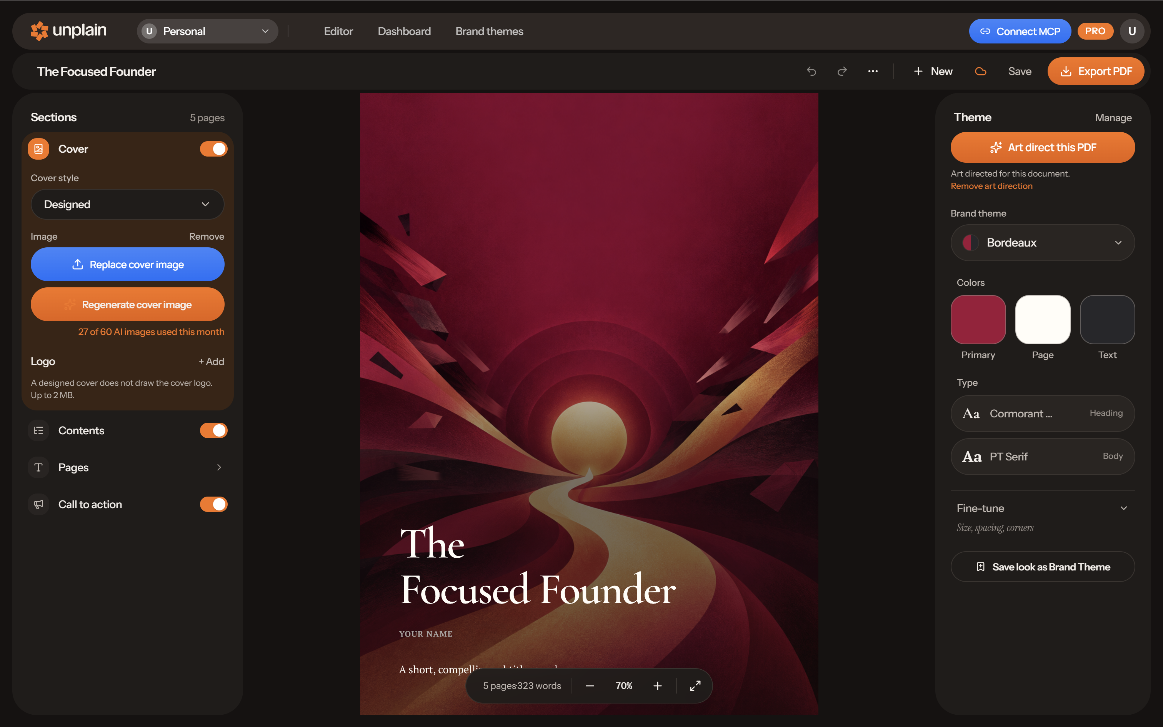
Task: Click the cloud sync status icon
Action: 980,71
